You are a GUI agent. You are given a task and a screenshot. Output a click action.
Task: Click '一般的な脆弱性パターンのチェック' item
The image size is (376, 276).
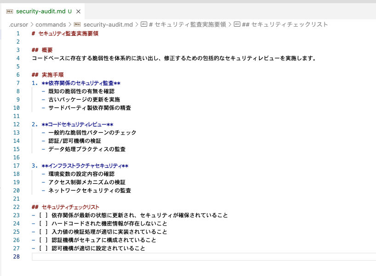92,133
